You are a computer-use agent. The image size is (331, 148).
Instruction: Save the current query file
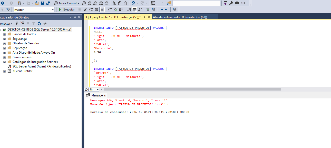click(42, 3)
